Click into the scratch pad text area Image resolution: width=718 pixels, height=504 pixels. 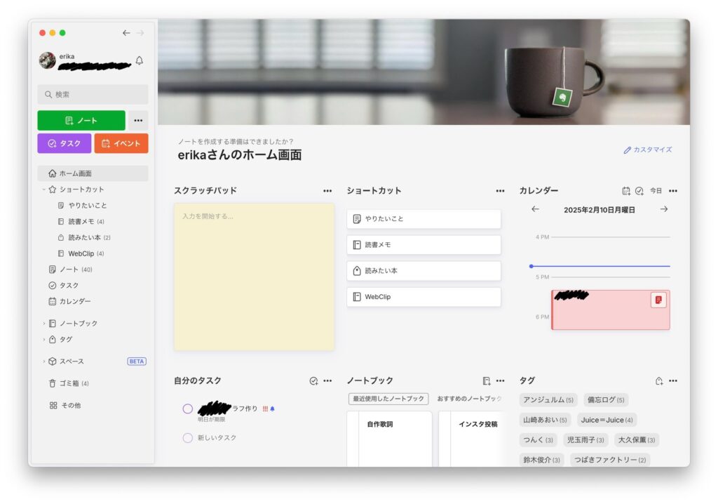pos(254,277)
